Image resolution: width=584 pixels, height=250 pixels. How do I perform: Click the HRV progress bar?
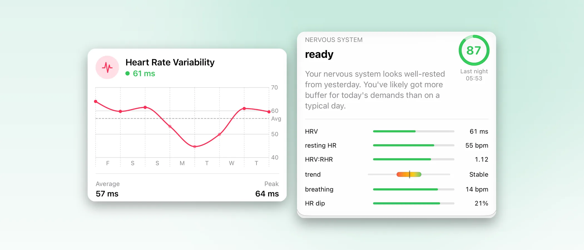click(414, 131)
